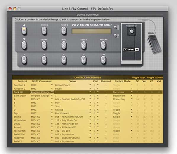Viewport: 177px width, 154px height.
Task: Open Value dropdown for A Sustain Pedal
Action: (x=90, y=99)
